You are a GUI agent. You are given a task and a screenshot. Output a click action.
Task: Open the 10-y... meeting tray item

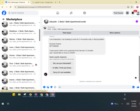click(x=115, y=104)
